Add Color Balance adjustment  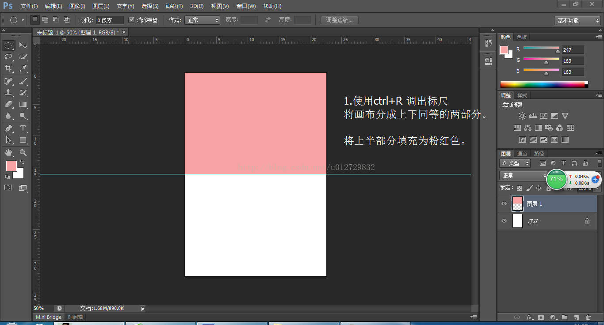[x=528, y=128]
